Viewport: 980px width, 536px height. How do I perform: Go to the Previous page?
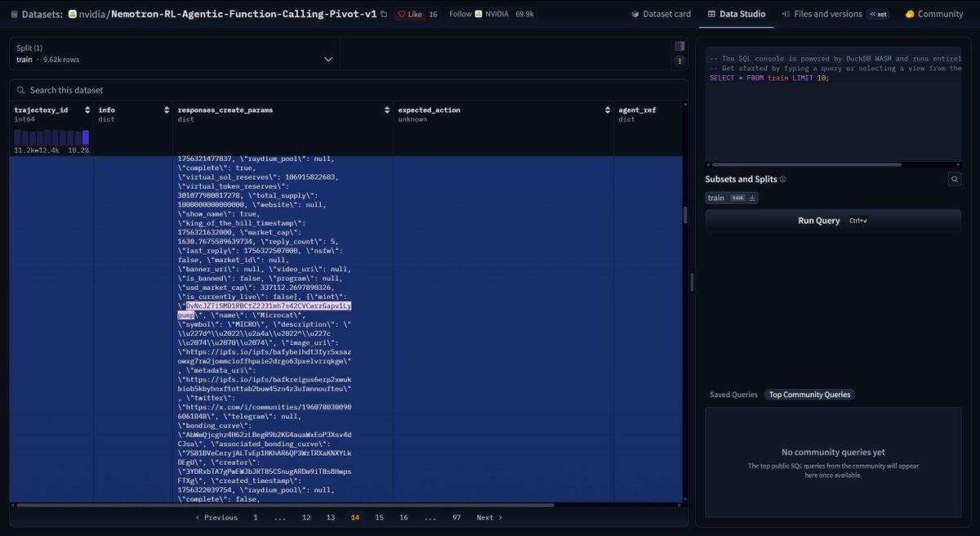click(216, 517)
